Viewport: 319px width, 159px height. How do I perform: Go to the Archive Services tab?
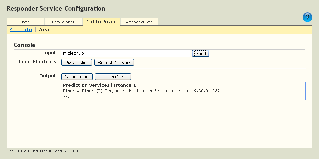[x=139, y=22]
